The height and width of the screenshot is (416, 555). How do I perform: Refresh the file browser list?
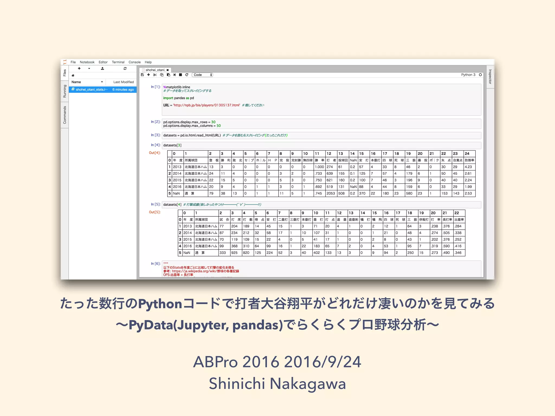coord(125,69)
